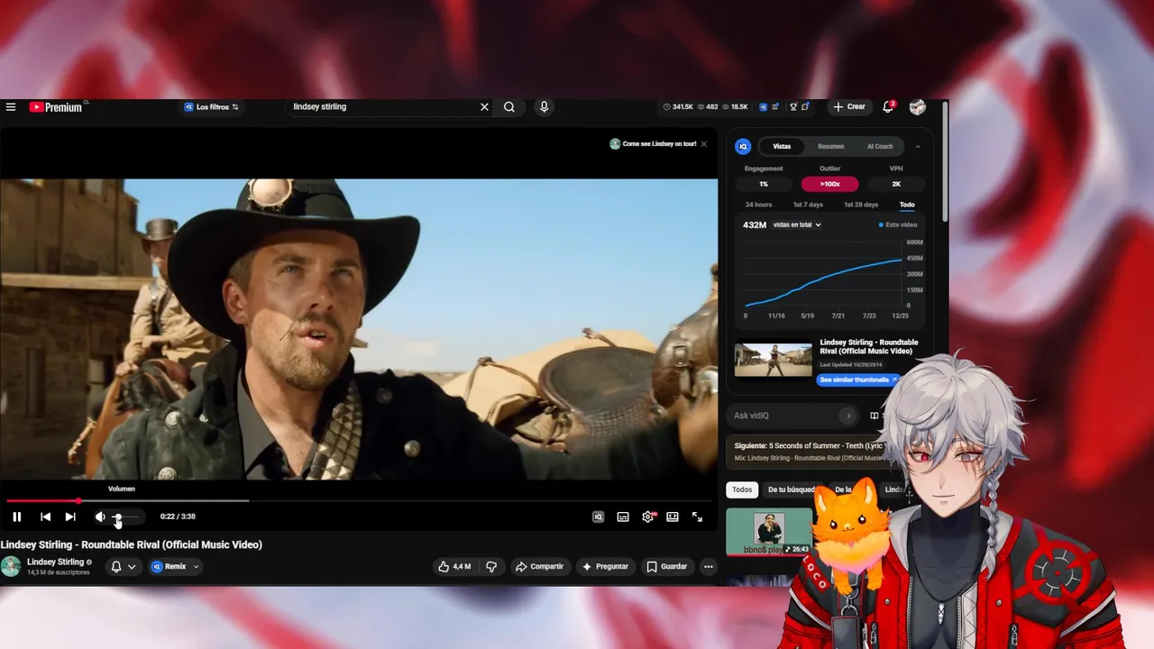Open more actions three-dot menu
This screenshot has width=1154, height=649.
(x=709, y=566)
